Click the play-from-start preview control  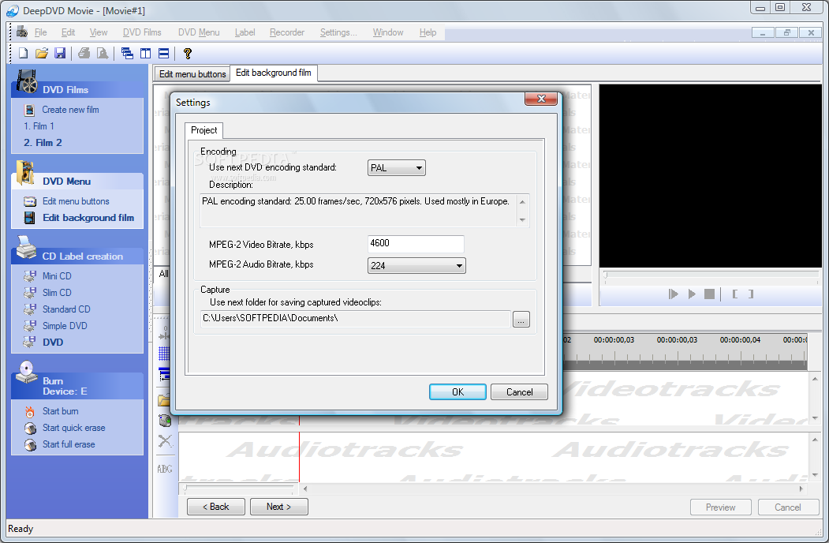(673, 294)
